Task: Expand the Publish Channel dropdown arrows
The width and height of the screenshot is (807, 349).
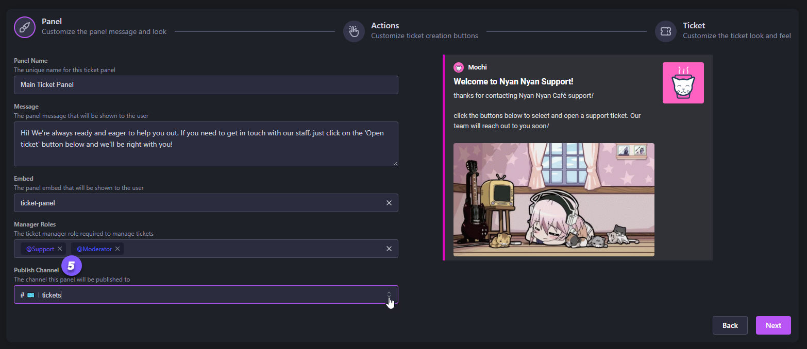Action: pyautogui.click(x=389, y=294)
